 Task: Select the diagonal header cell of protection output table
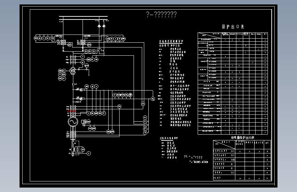pos(210,35)
